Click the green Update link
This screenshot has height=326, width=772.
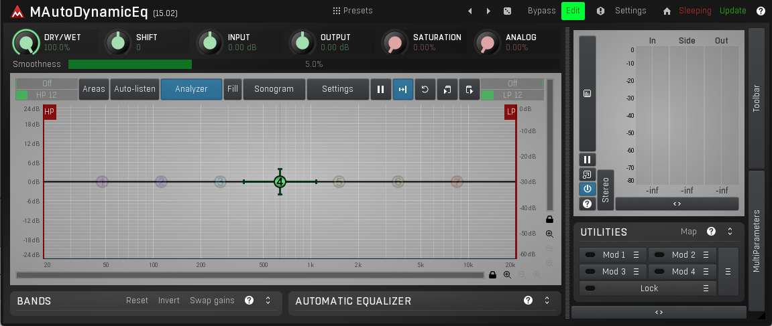coord(733,10)
